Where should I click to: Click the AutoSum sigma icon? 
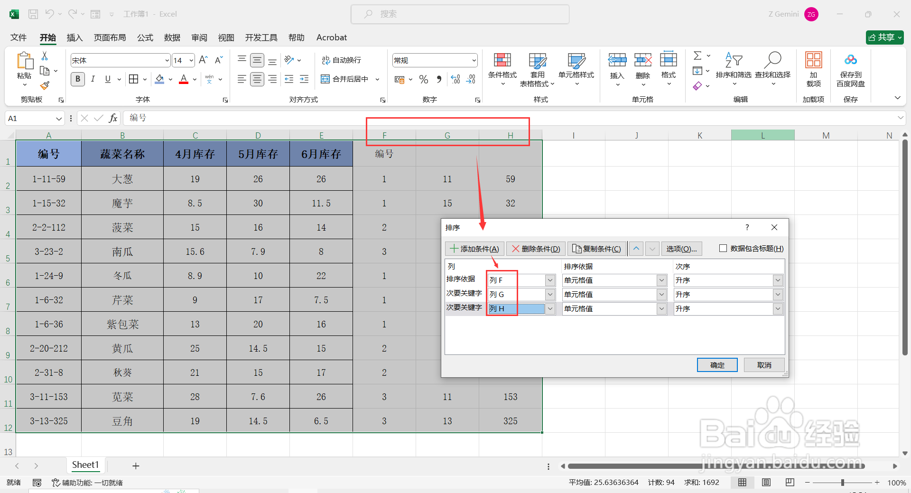coord(697,56)
